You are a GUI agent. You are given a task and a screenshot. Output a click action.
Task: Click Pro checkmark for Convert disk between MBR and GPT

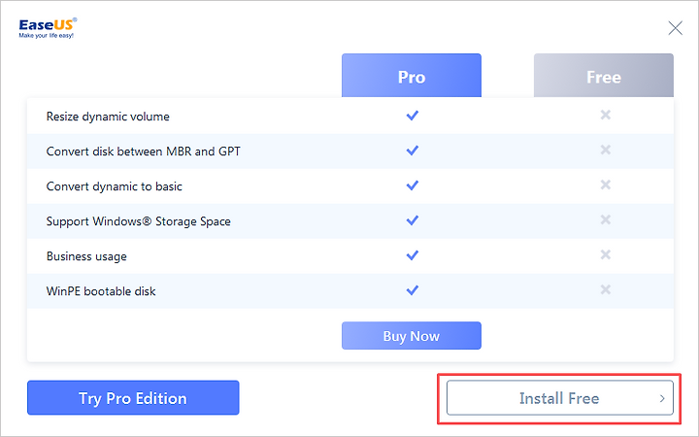[x=413, y=151]
